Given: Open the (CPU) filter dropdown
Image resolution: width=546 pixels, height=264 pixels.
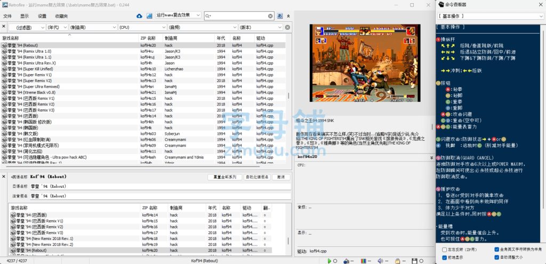Looking at the screenshot, I should (143, 27).
